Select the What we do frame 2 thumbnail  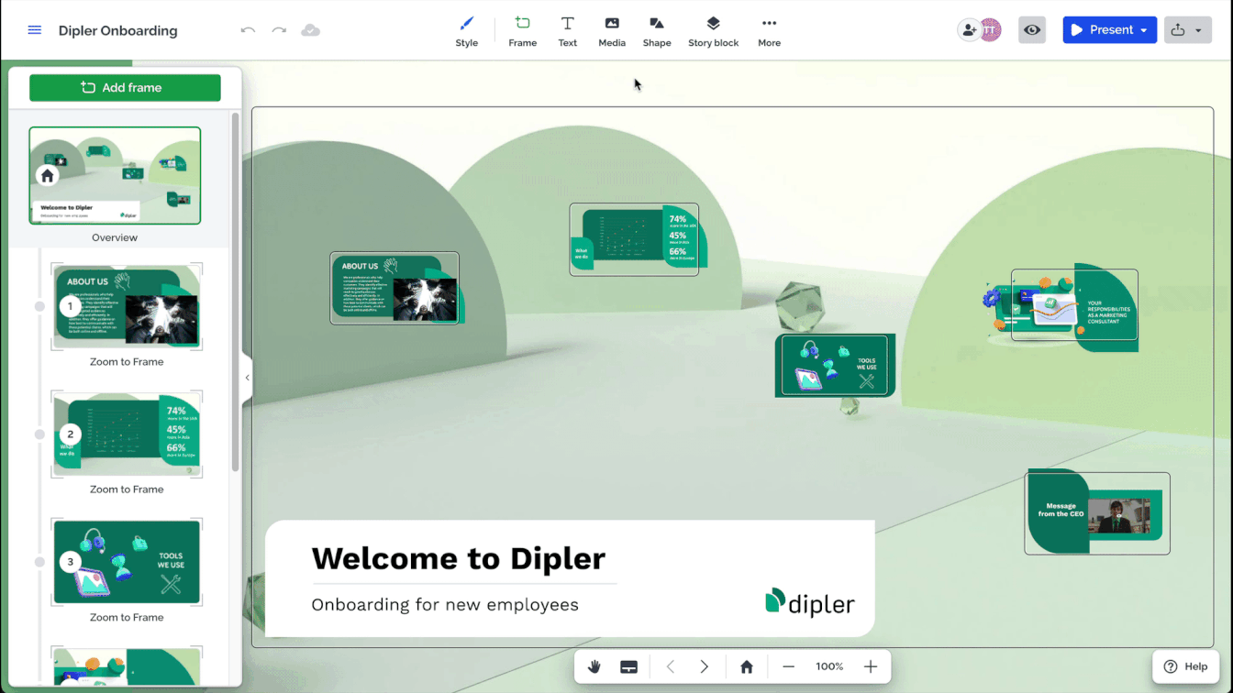tap(127, 434)
